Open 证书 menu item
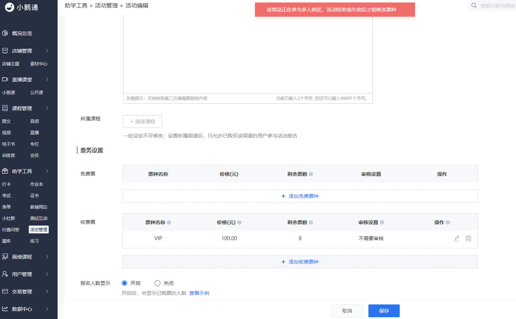 pos(34,195)
